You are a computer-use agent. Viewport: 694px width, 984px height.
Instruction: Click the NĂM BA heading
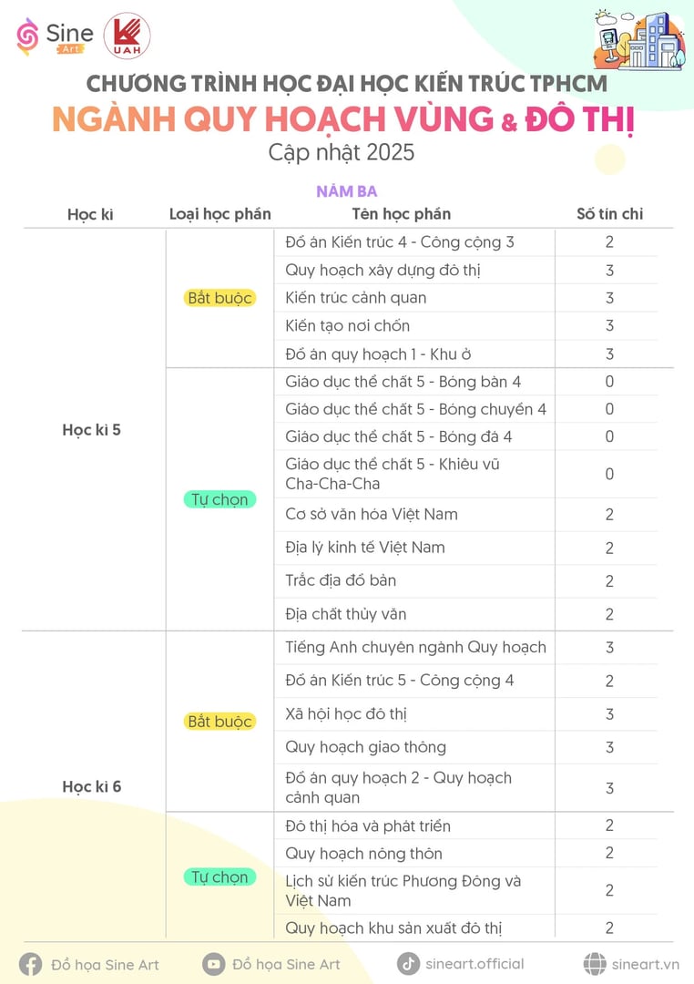(346, 191)
